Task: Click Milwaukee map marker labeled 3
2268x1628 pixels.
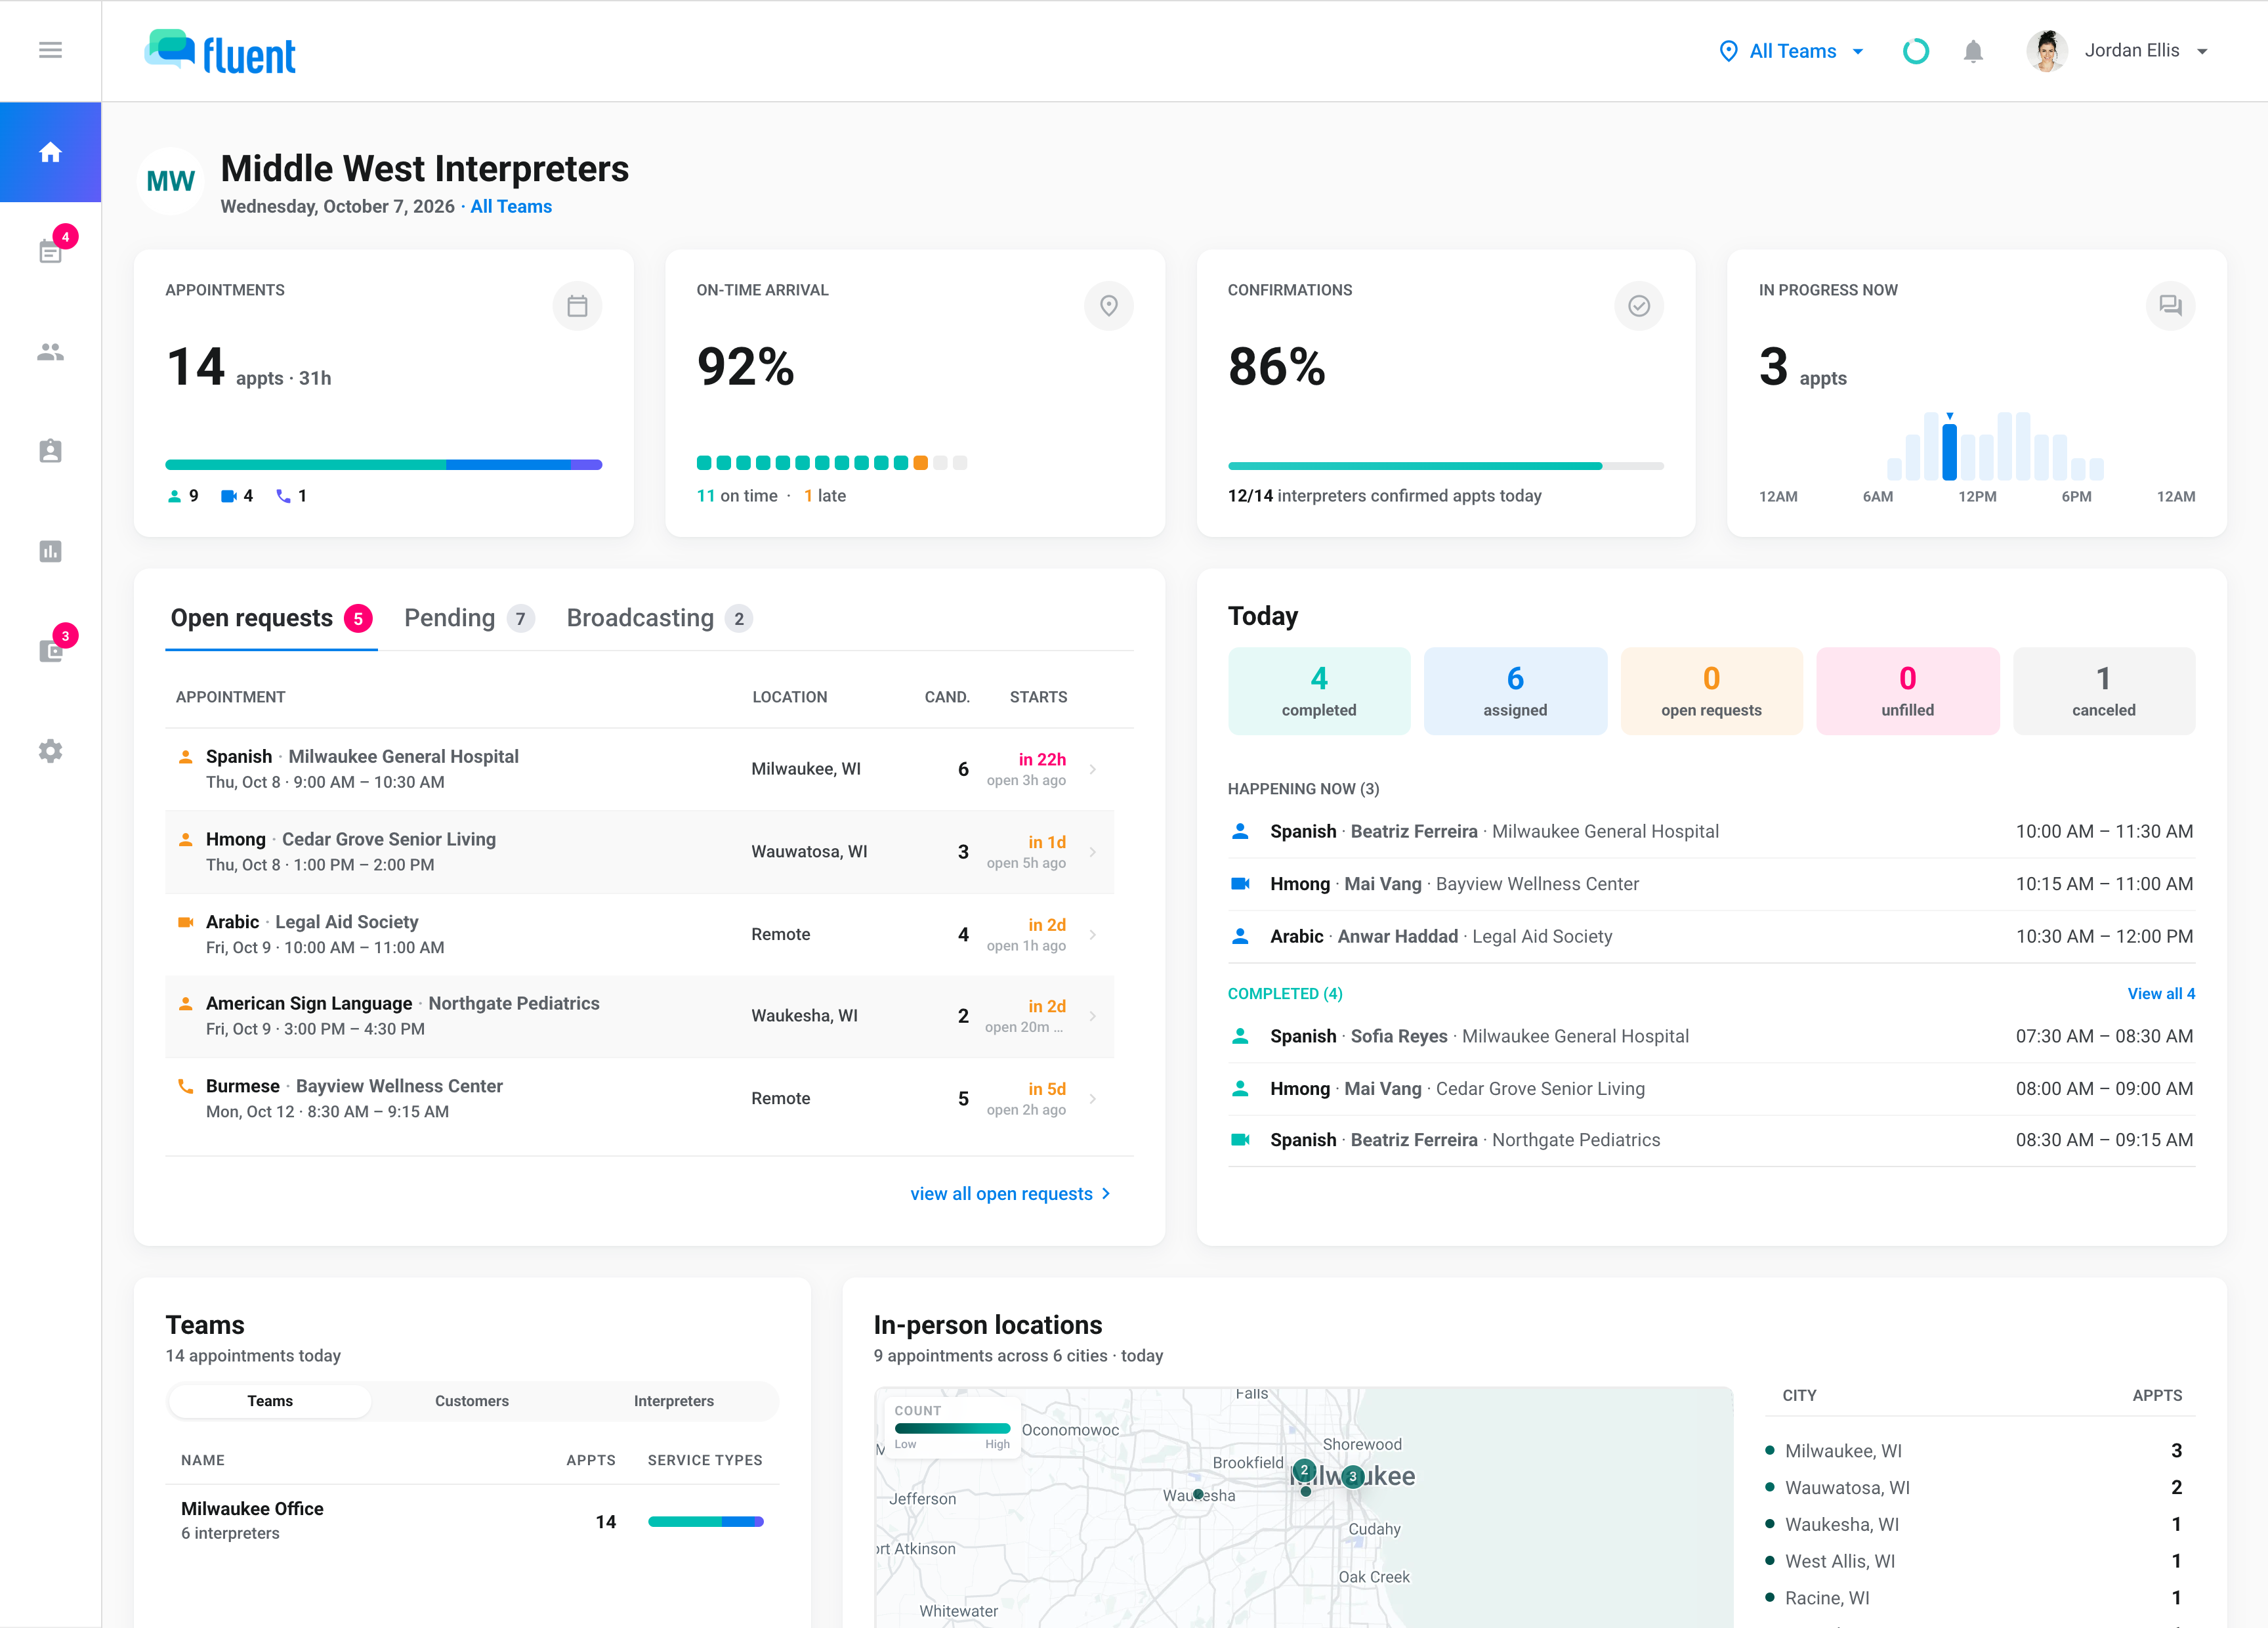Action: [1353, 1476]
